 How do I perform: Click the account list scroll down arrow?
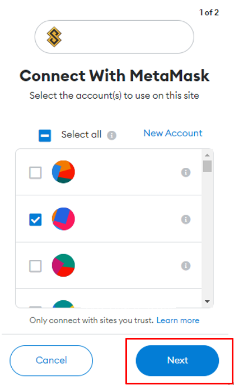pyautogui.click(x=207, y=301)
